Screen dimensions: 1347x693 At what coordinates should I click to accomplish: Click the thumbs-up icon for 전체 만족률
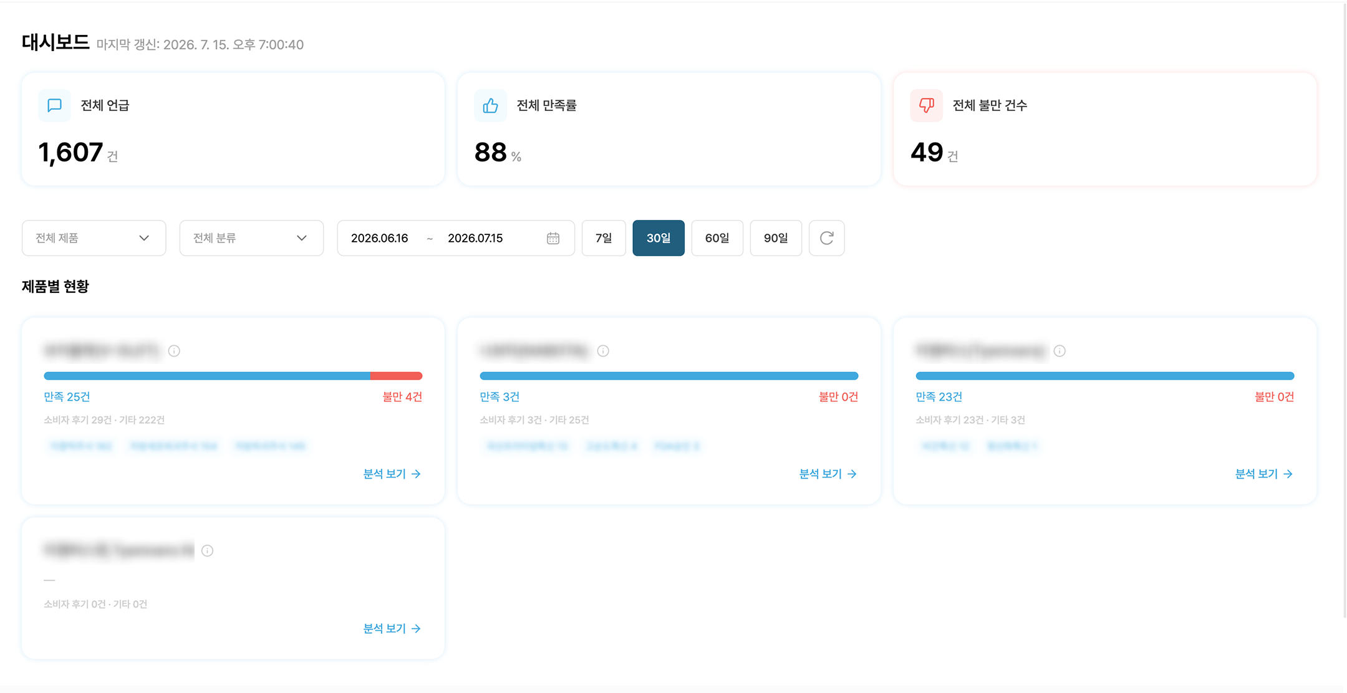coord(490,105)
